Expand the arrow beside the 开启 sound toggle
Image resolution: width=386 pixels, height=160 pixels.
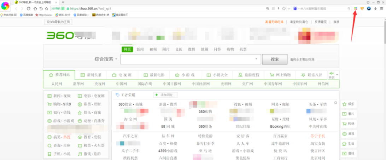coord(337,75)
